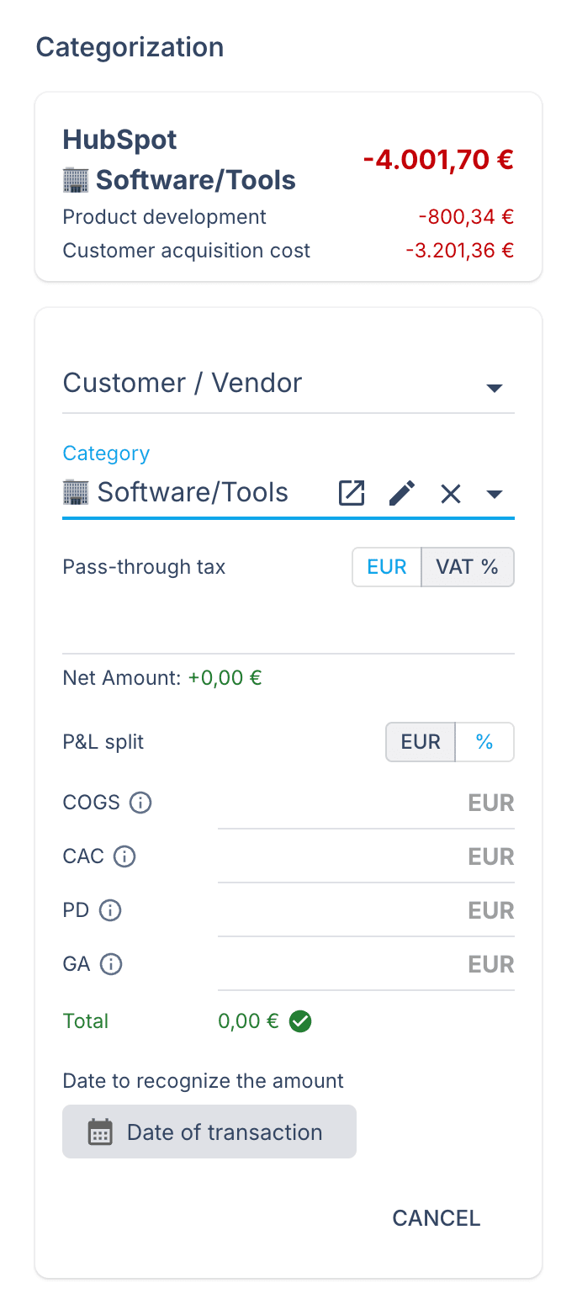
Task: Click the green total validation checkmark
Action: click(300, 1021)
